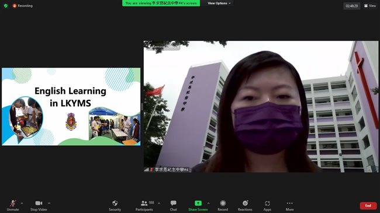Click the Record button
This screenshot has width=380, height=213.
coord(223,205)
